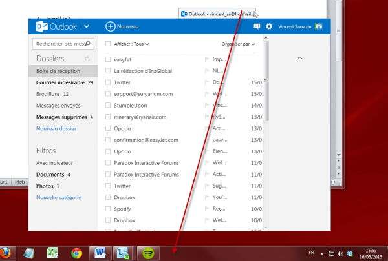Open the confirmation@easyJet.com email
This screenshot has width=388, height=261.
click(x=146, y=140)
